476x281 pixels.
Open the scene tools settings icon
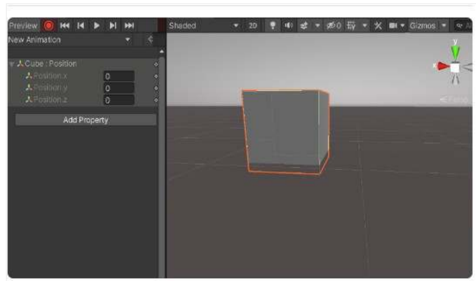point(378,26)
